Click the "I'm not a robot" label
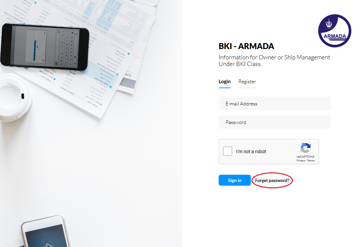Screen dimensions: 359x247 [251, 152]
